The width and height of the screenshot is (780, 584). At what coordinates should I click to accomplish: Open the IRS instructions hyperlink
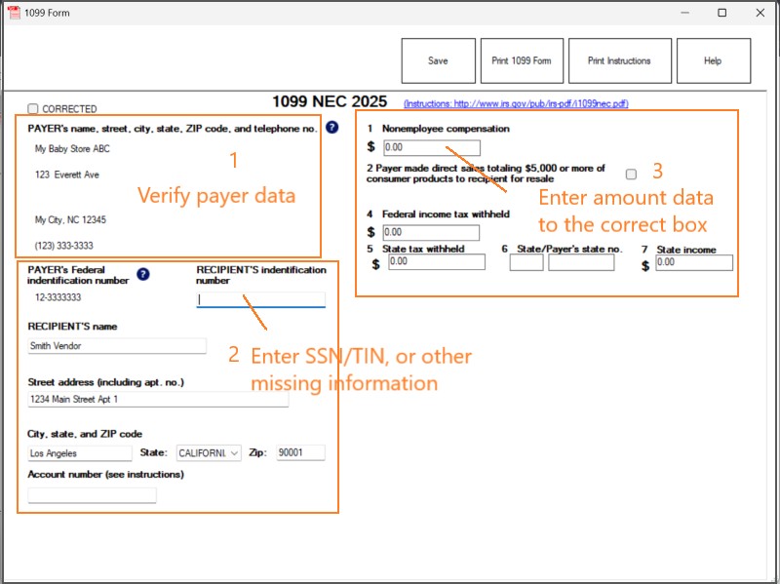516,103
